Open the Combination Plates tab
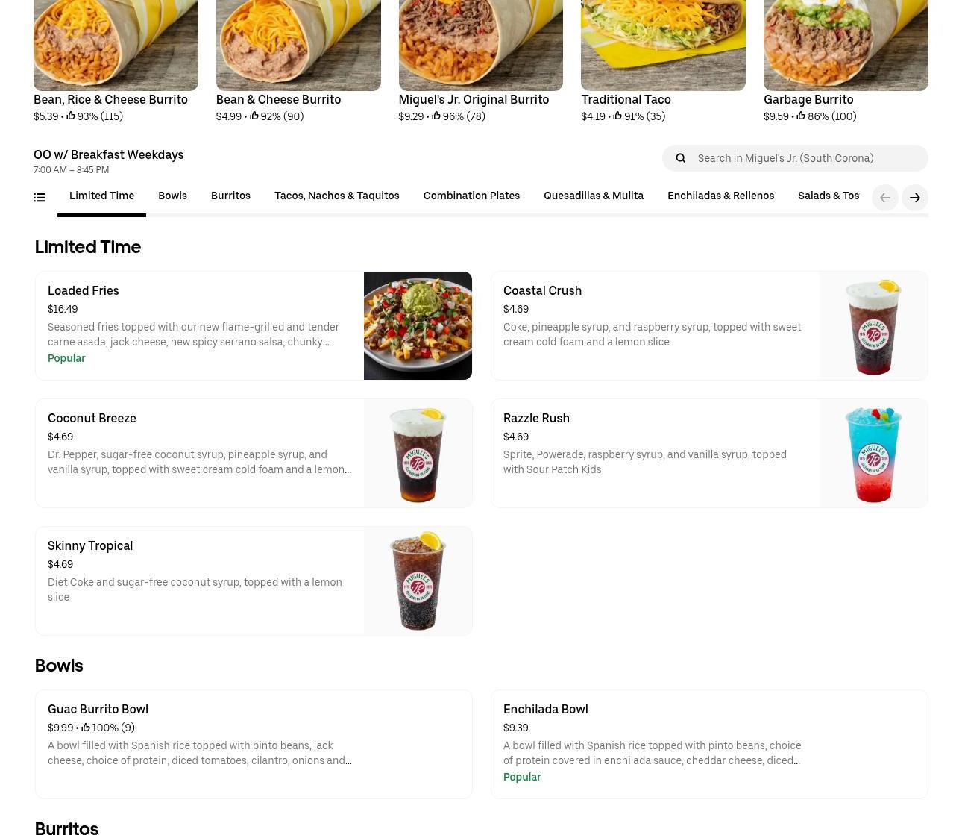962x835 pixels. tap(471, 196)
